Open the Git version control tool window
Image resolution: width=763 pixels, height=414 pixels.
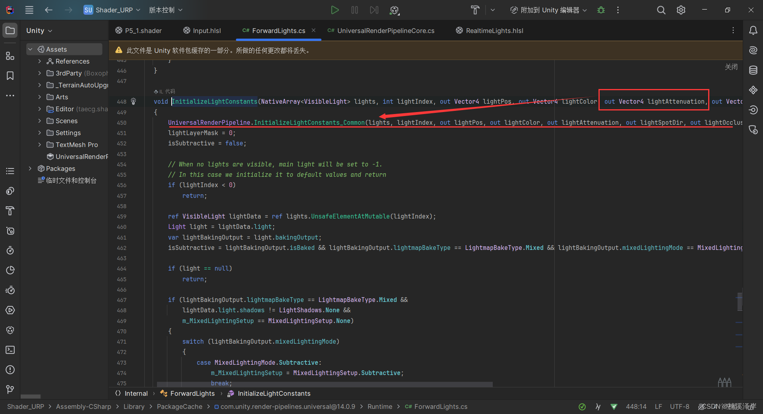[10, 390]
